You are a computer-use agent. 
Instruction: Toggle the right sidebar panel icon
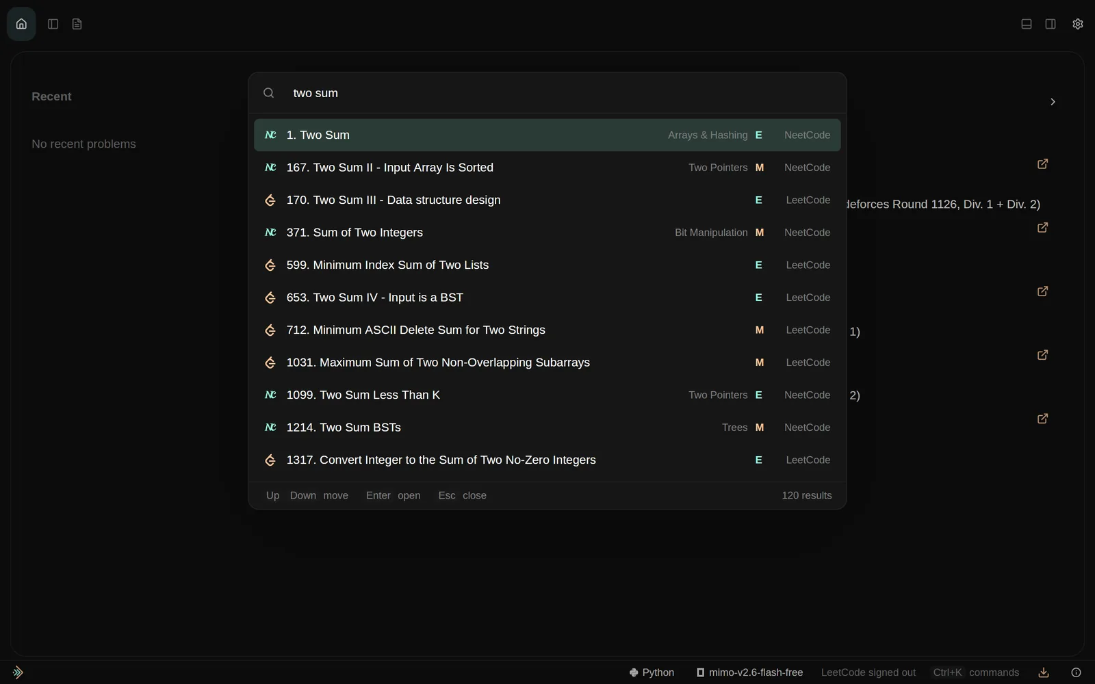[x=1051, y=24]
